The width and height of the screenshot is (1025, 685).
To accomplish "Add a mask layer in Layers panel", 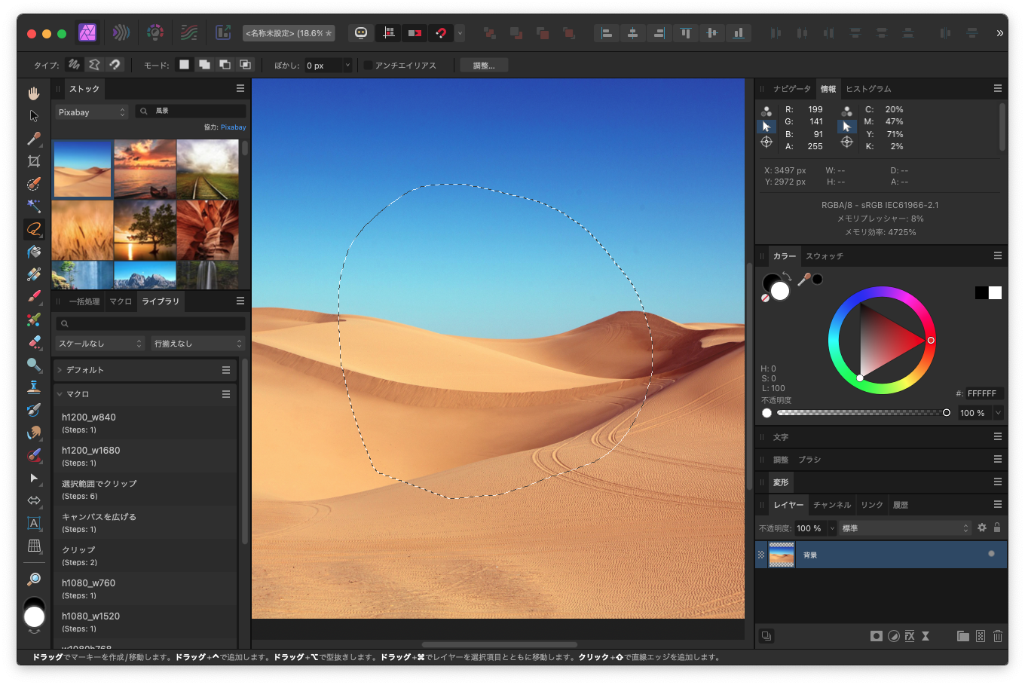I will coord(876,636).
